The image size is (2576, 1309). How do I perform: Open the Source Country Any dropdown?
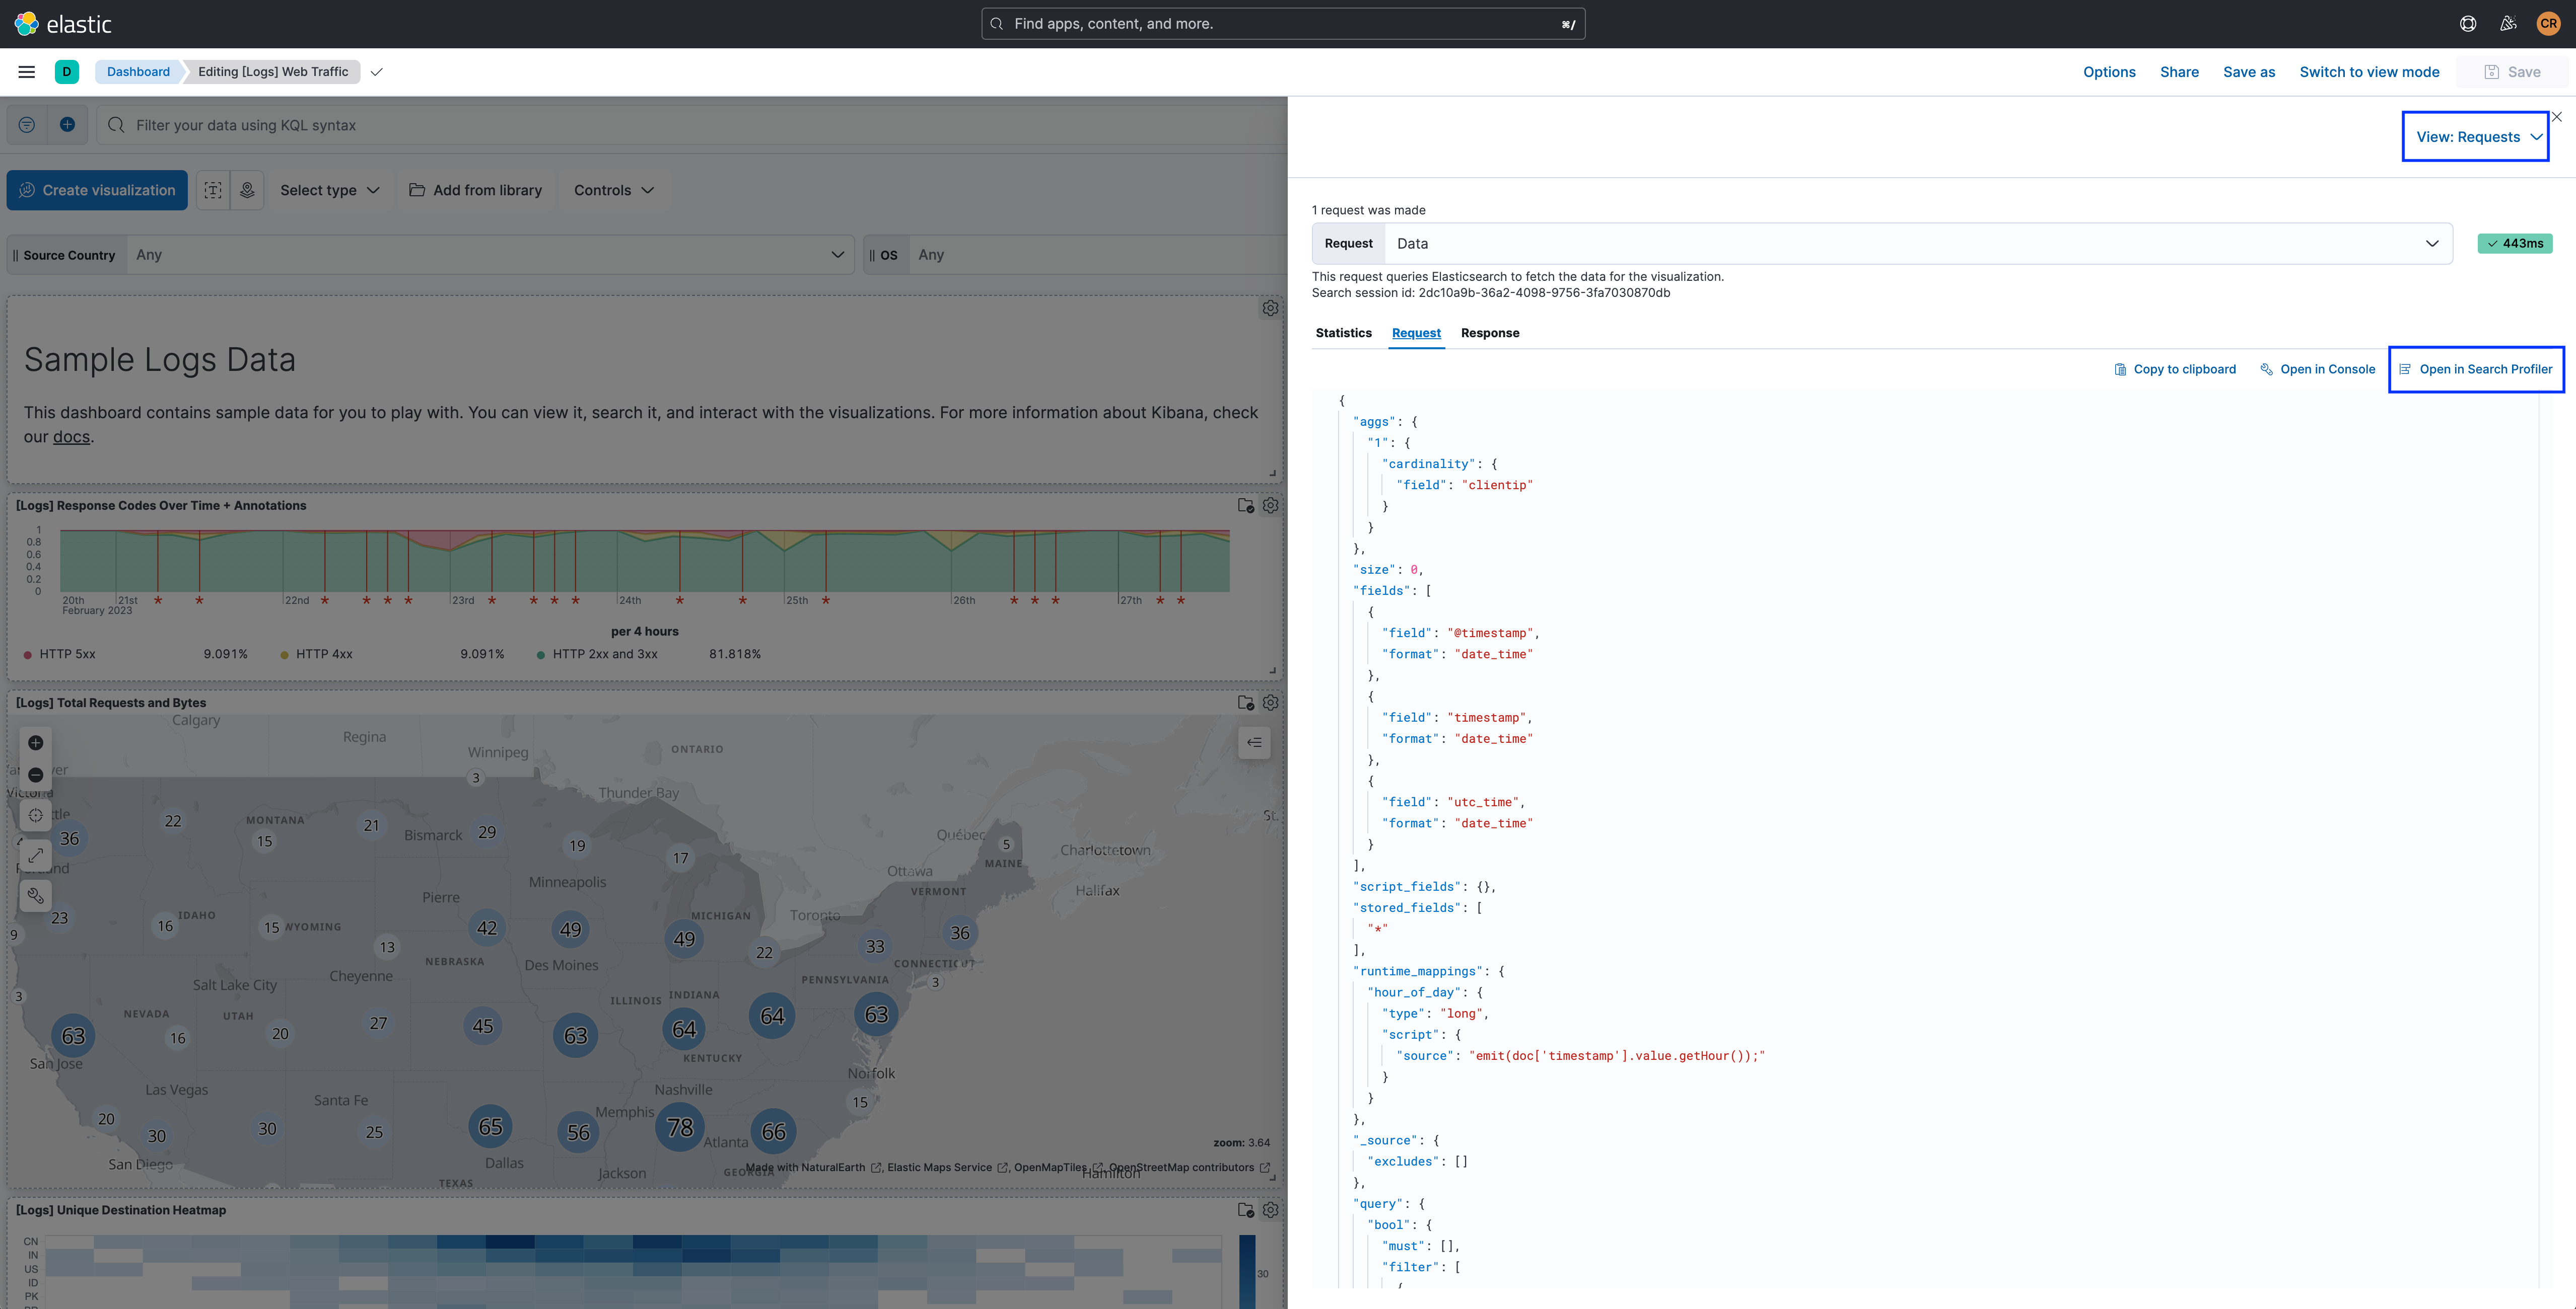(490, 255)
